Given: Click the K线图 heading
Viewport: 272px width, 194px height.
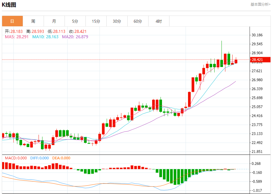Looking at the screenshot, I should tap(9, 5).
